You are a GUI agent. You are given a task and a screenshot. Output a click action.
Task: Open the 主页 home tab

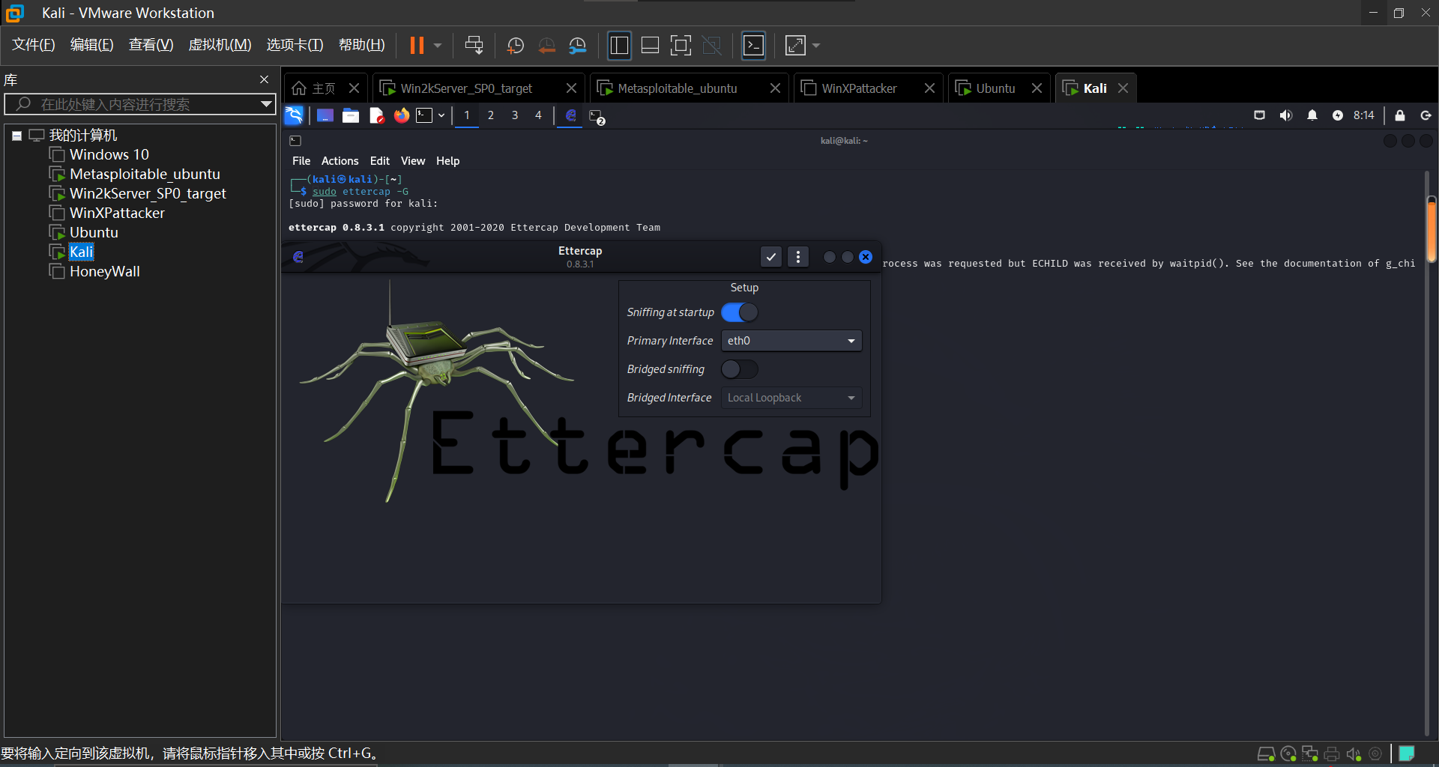[324, 88]
